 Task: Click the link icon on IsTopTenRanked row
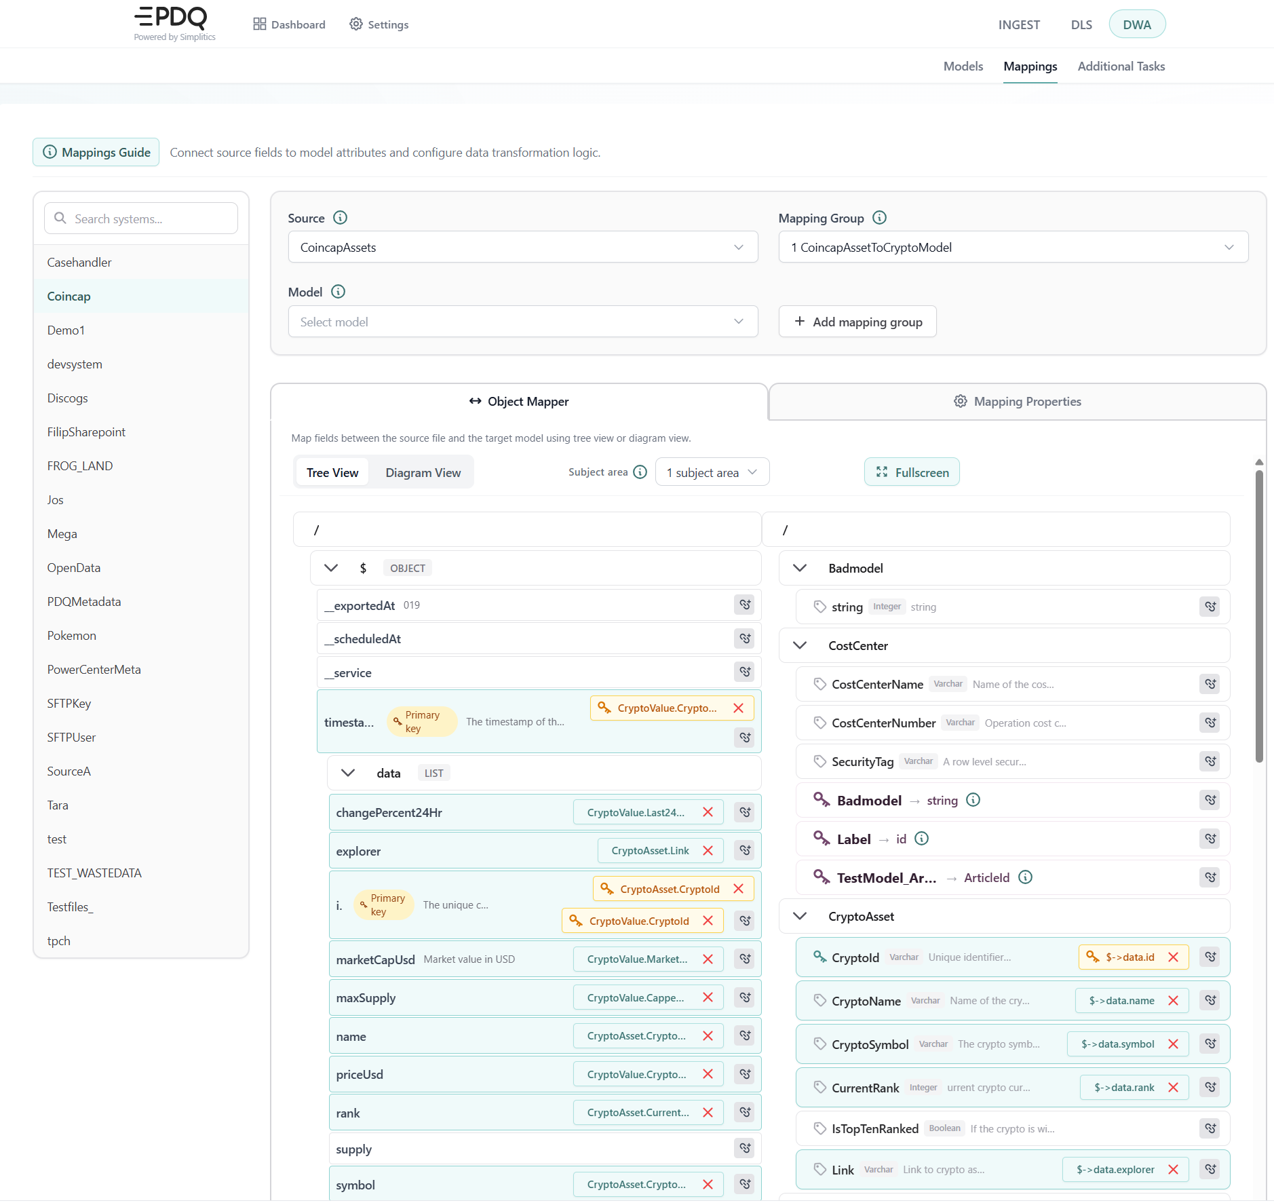pos(1210,1128)
